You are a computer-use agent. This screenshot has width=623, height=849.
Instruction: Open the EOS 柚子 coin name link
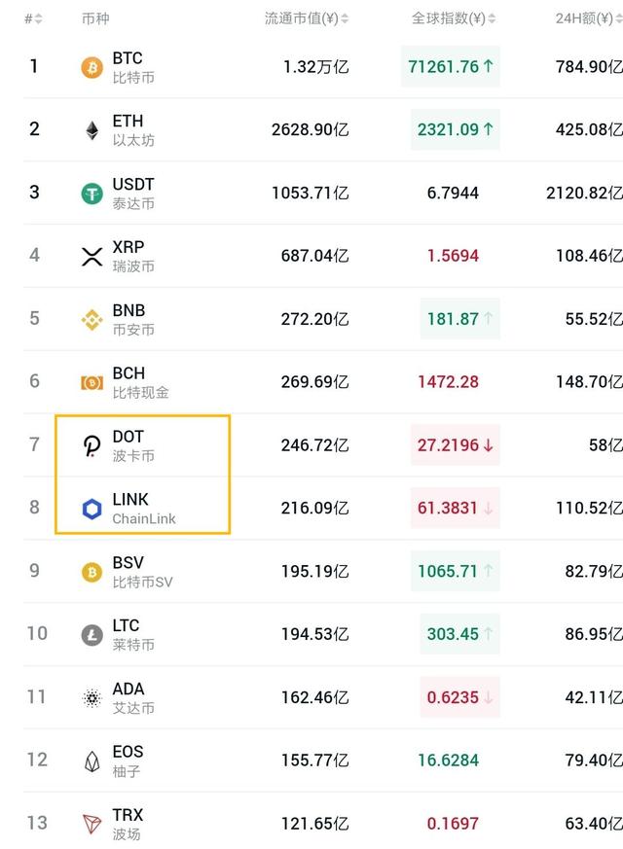tap(128, 761)
